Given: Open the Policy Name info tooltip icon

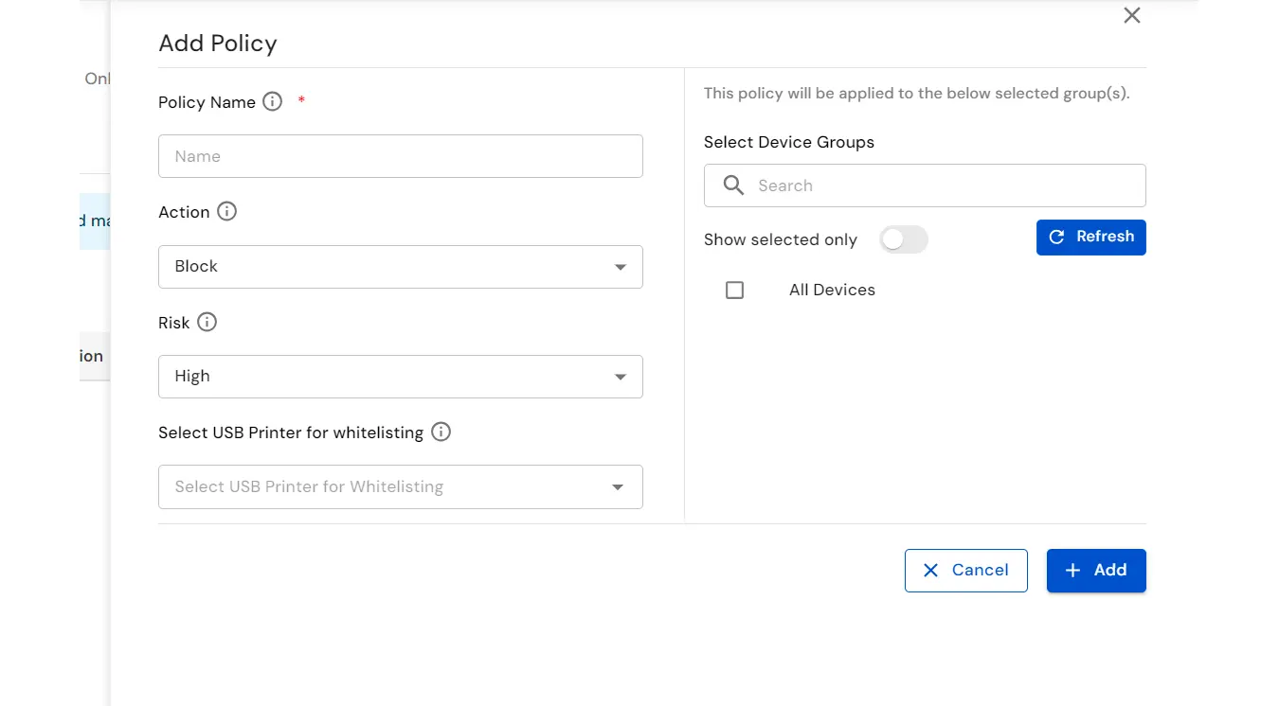Looking at the screenshot, I should click(x=272, y=101).
